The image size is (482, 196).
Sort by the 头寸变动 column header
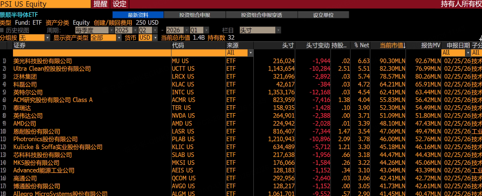click(x=318, y=45)
